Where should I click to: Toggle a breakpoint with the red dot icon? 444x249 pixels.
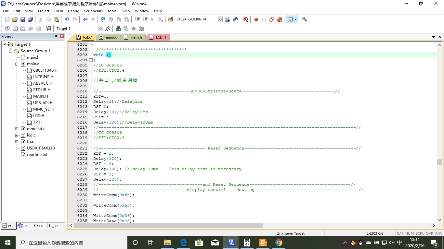[x=256, y=19]
